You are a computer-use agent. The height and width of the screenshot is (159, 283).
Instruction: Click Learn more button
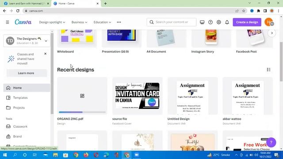click(x=26, y=73)
